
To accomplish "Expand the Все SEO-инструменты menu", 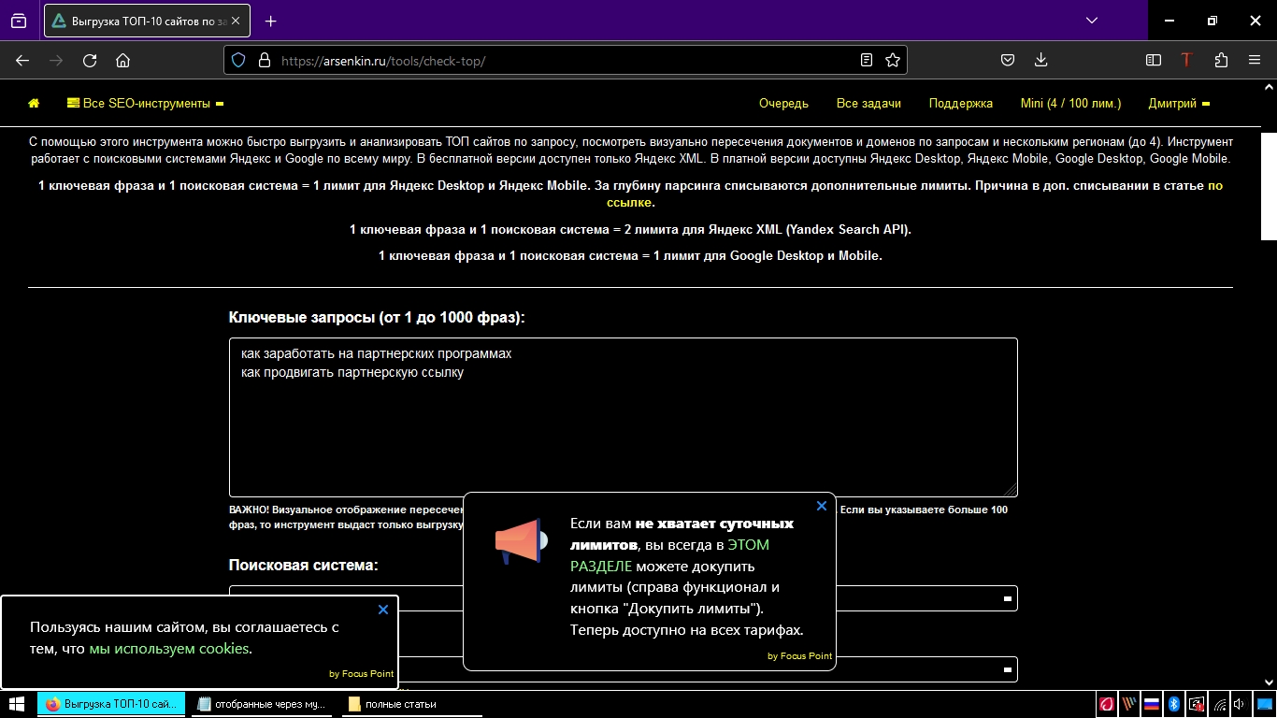I will (145, 104).
